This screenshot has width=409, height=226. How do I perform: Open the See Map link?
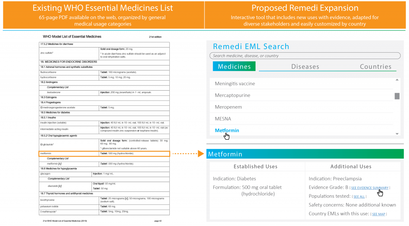click(x=379, y=214)
